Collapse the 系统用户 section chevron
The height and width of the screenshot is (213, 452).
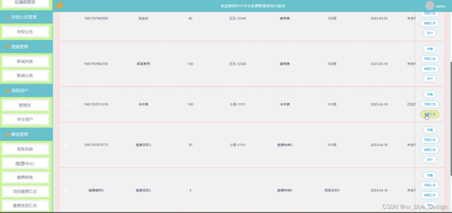point(46,91)
